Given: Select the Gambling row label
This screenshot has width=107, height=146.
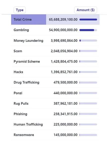Looking at the screenshot, I should point(21,30).
